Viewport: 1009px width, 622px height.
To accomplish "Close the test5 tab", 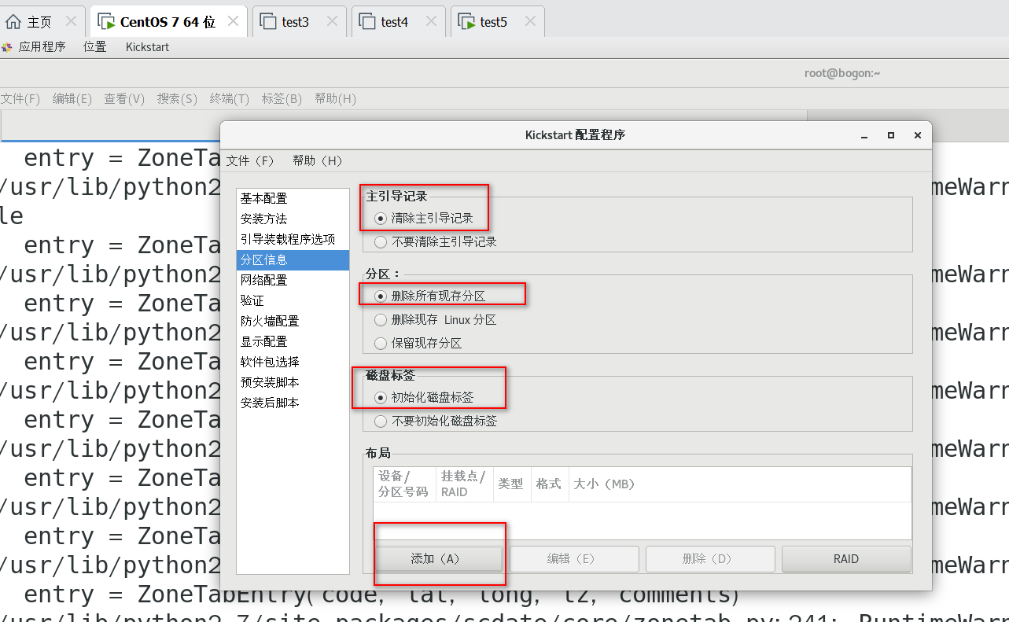I will [x=531, y=21].
